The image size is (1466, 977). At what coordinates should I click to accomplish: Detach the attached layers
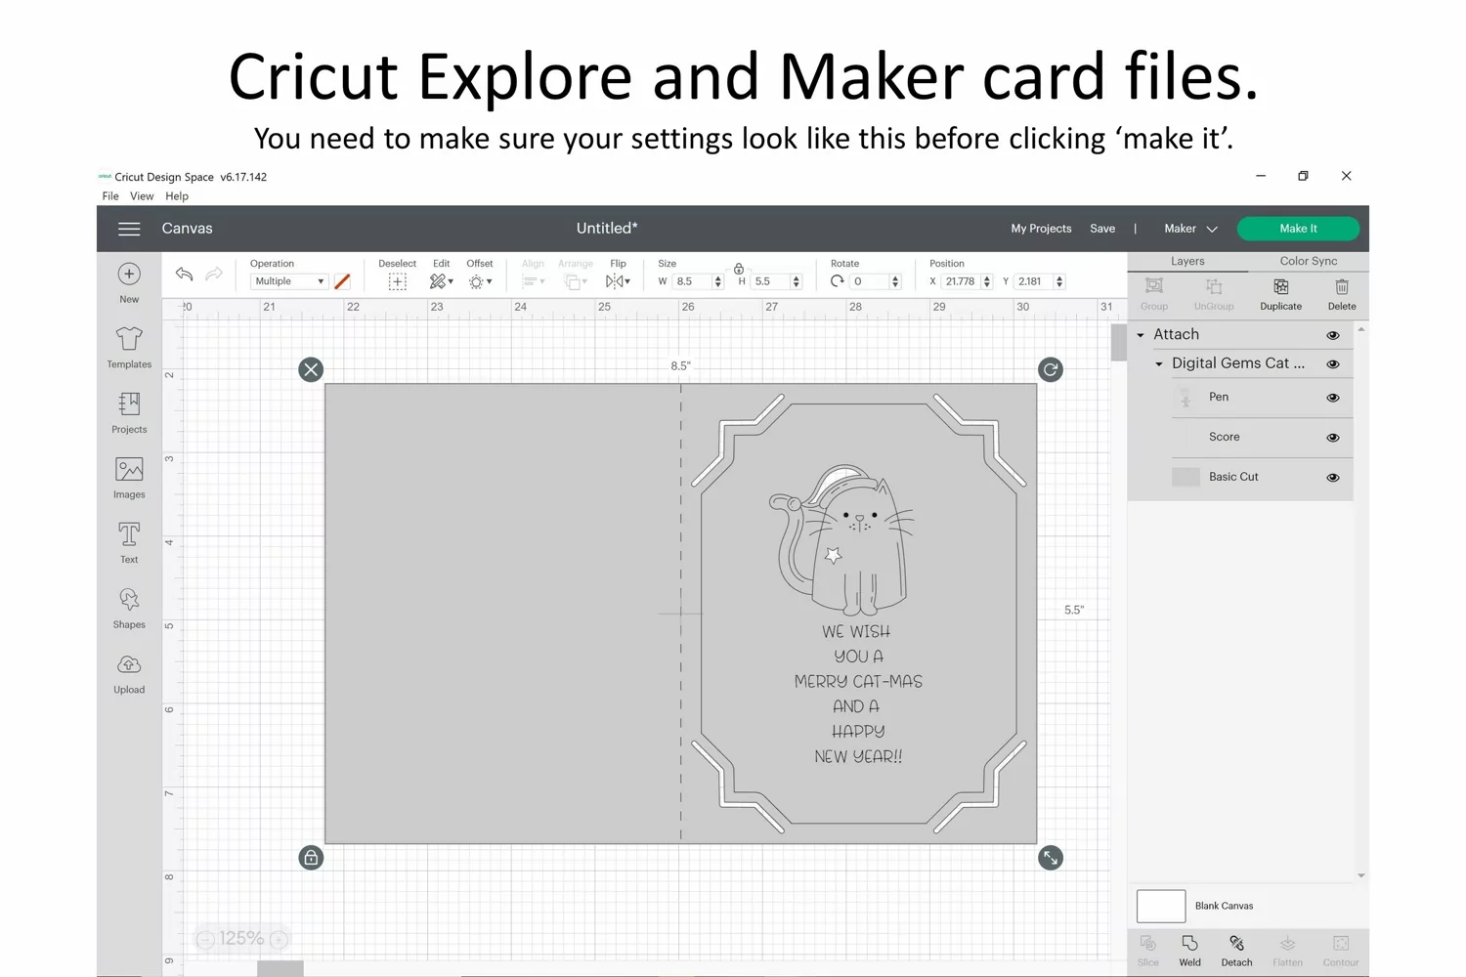click(x=1236, y=950)
